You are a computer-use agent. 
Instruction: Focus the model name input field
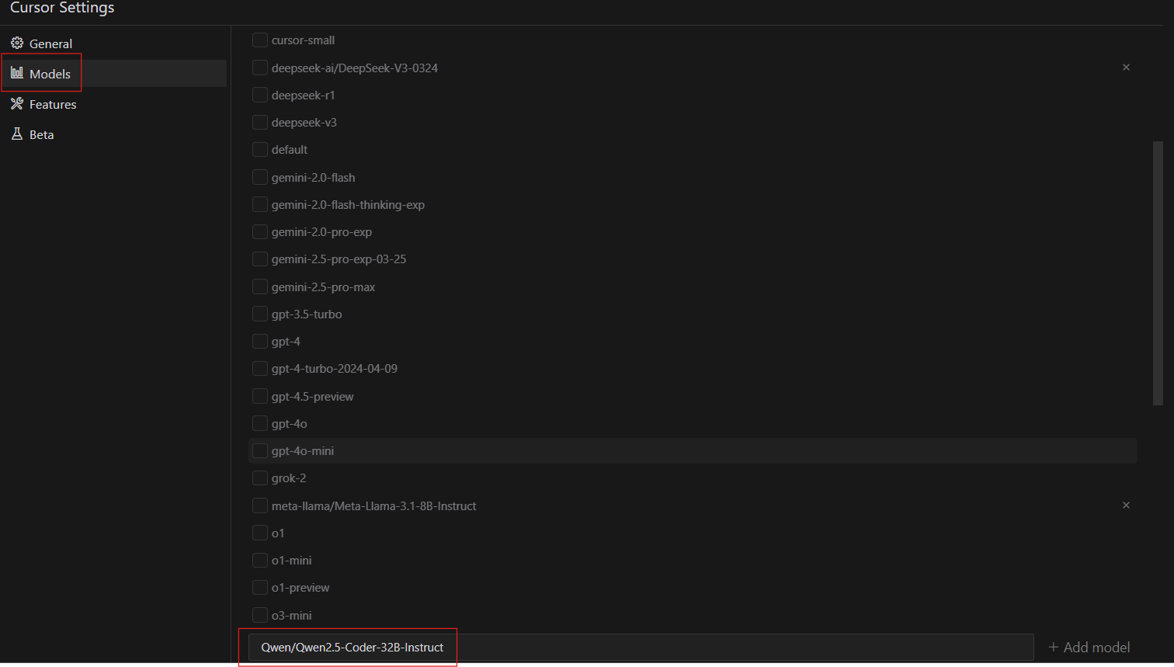pyautogui.click(x=641, y=647)
